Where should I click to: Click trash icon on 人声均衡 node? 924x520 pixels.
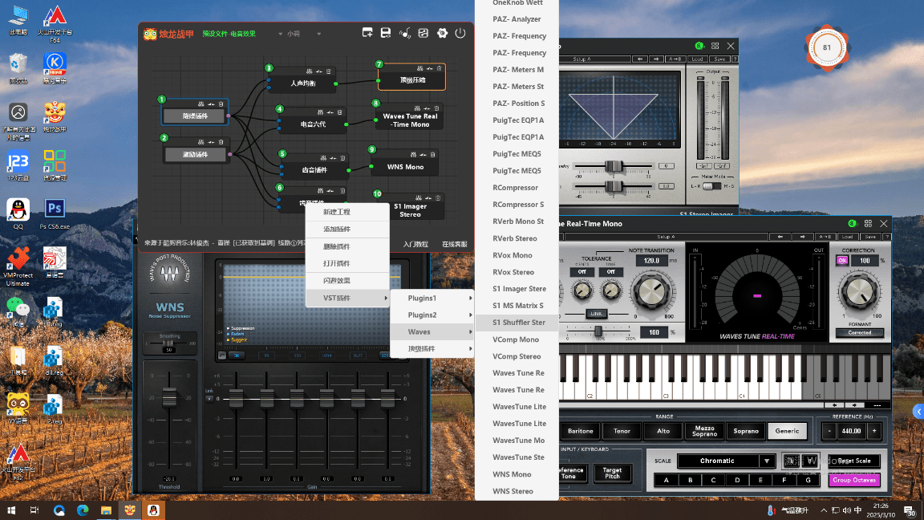point(329,71)
